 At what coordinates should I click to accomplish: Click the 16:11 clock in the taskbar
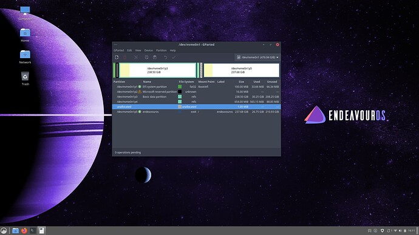coord(412,231)
